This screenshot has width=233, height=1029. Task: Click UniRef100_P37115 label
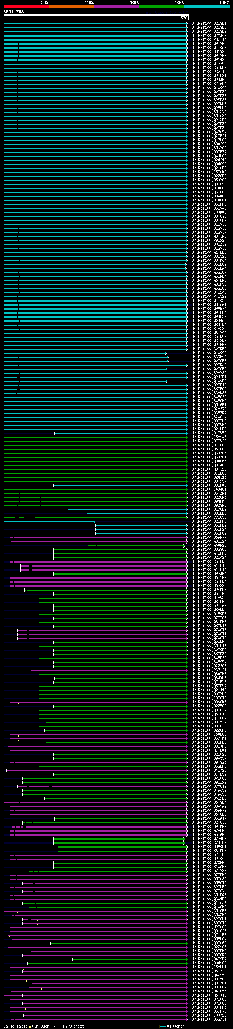click(209, 72)
